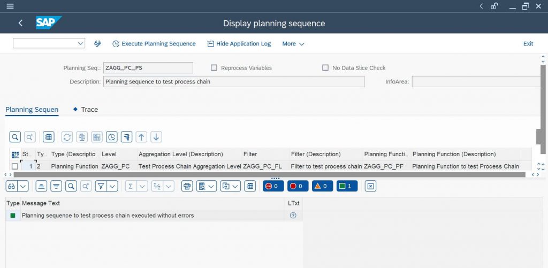Toggle Reprocess Variables checkbox

click(214, 68)
